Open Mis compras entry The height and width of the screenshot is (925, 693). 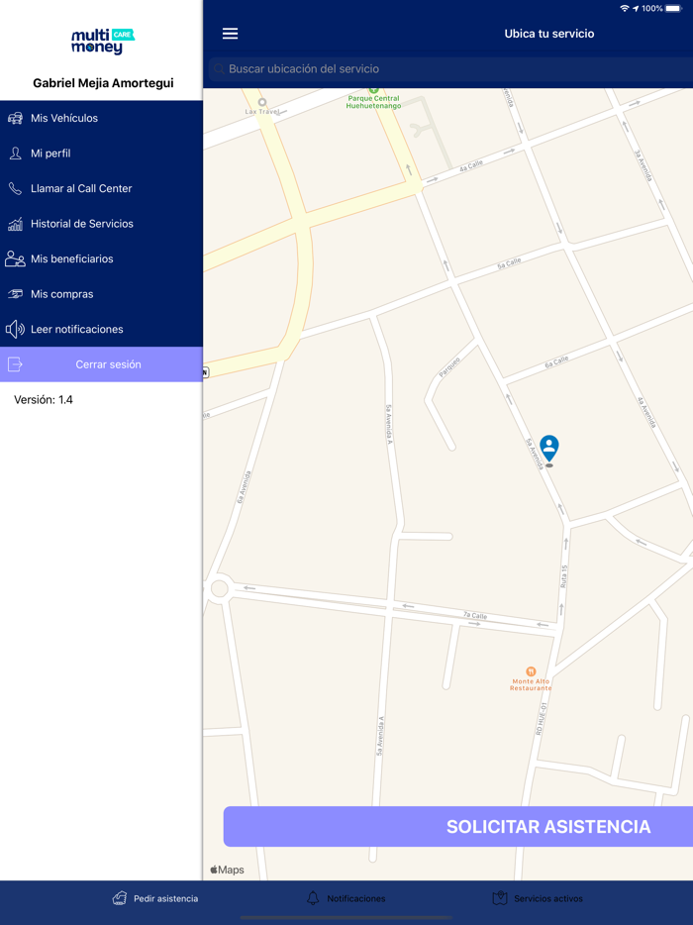(x=101, y=294)
